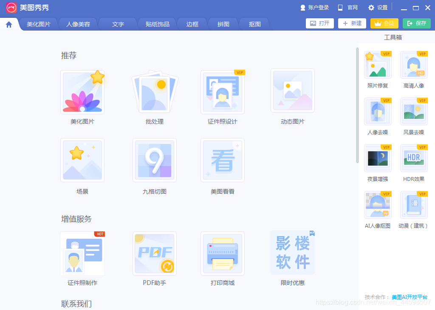Switch to the 人像美容 tab
Screen dimensions: 435x310
click(78, 24)
